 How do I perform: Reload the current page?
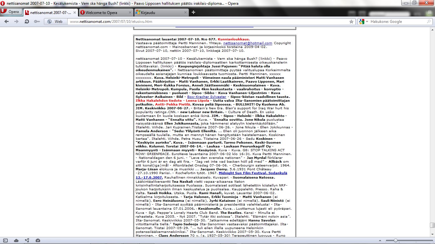point(27,22)
